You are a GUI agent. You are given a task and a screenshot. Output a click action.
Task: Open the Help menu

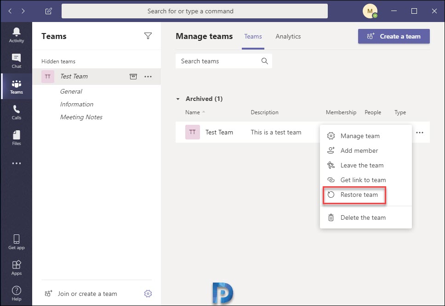point(16,293)
